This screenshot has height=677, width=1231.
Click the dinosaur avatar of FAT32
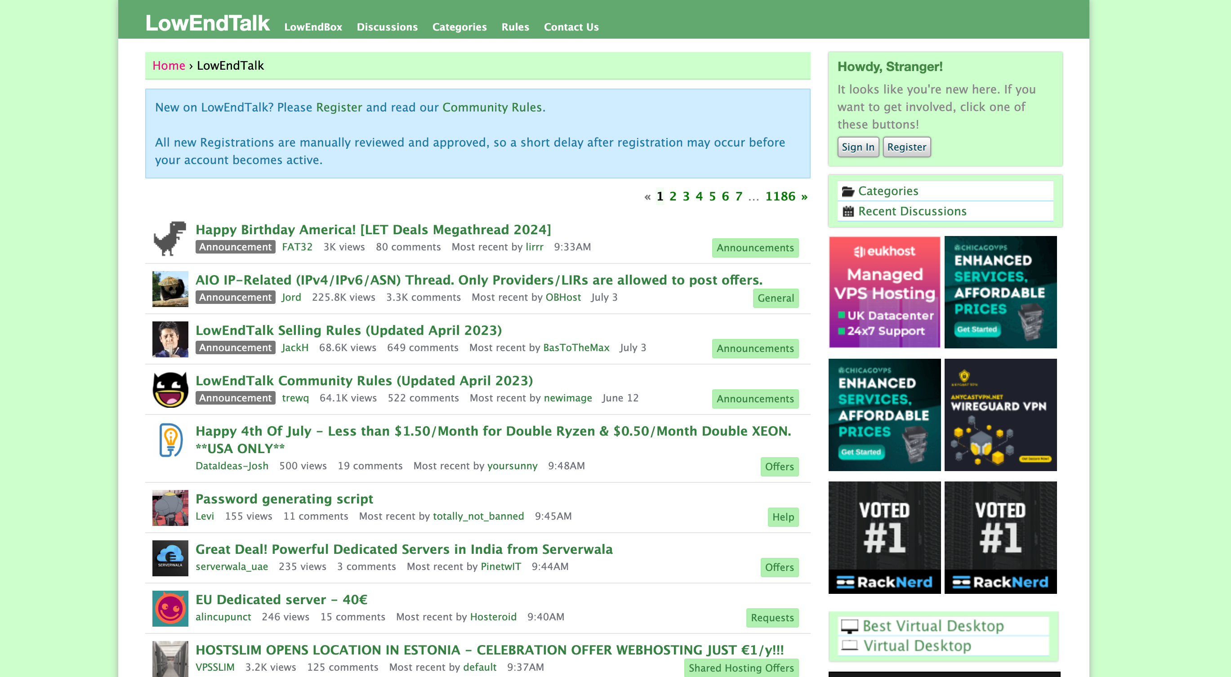169,238
